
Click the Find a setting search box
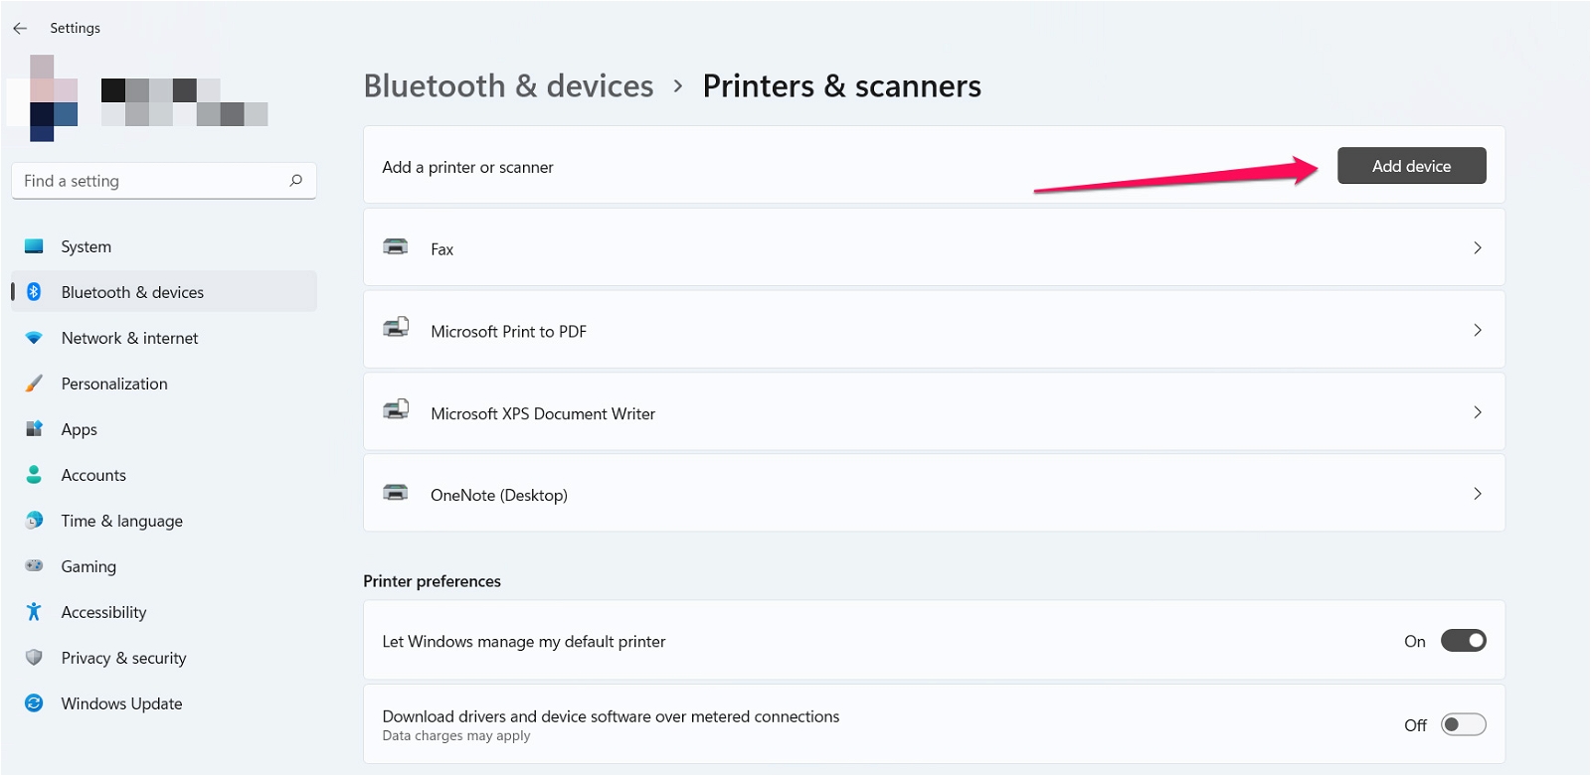tap(164, 181)
